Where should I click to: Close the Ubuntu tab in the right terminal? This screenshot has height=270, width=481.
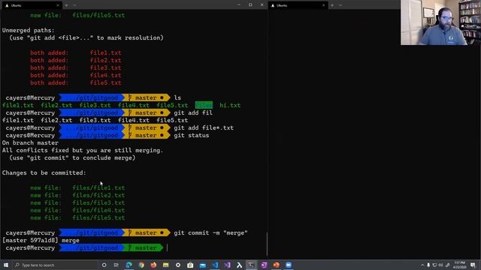(323, 5)
